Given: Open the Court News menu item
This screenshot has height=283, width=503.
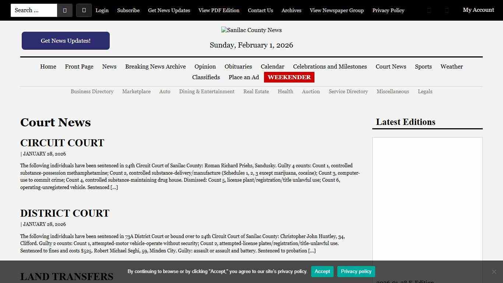Looking at the screenshot, I should [x=391, y=67].
